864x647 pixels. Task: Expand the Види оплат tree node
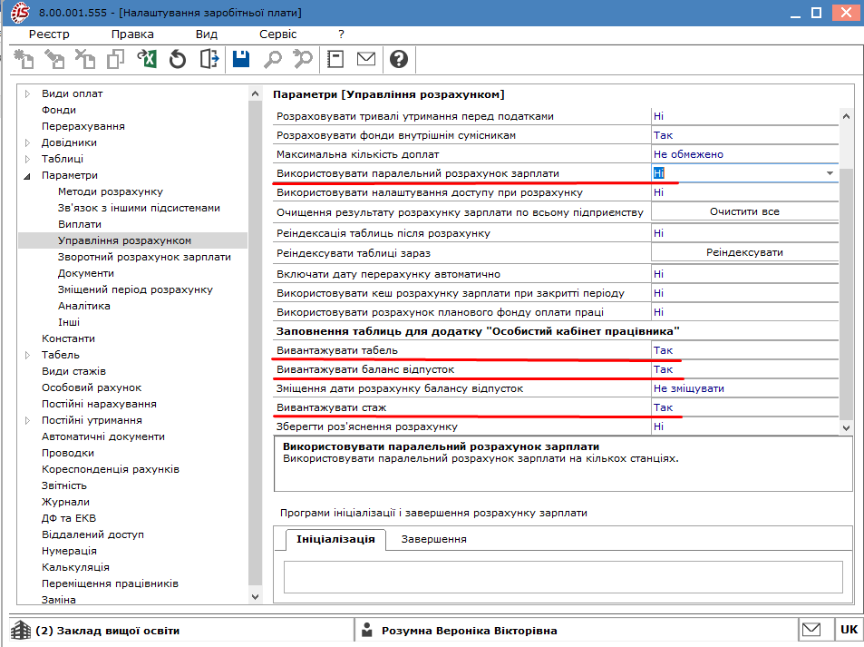click(x=27, y=93)
